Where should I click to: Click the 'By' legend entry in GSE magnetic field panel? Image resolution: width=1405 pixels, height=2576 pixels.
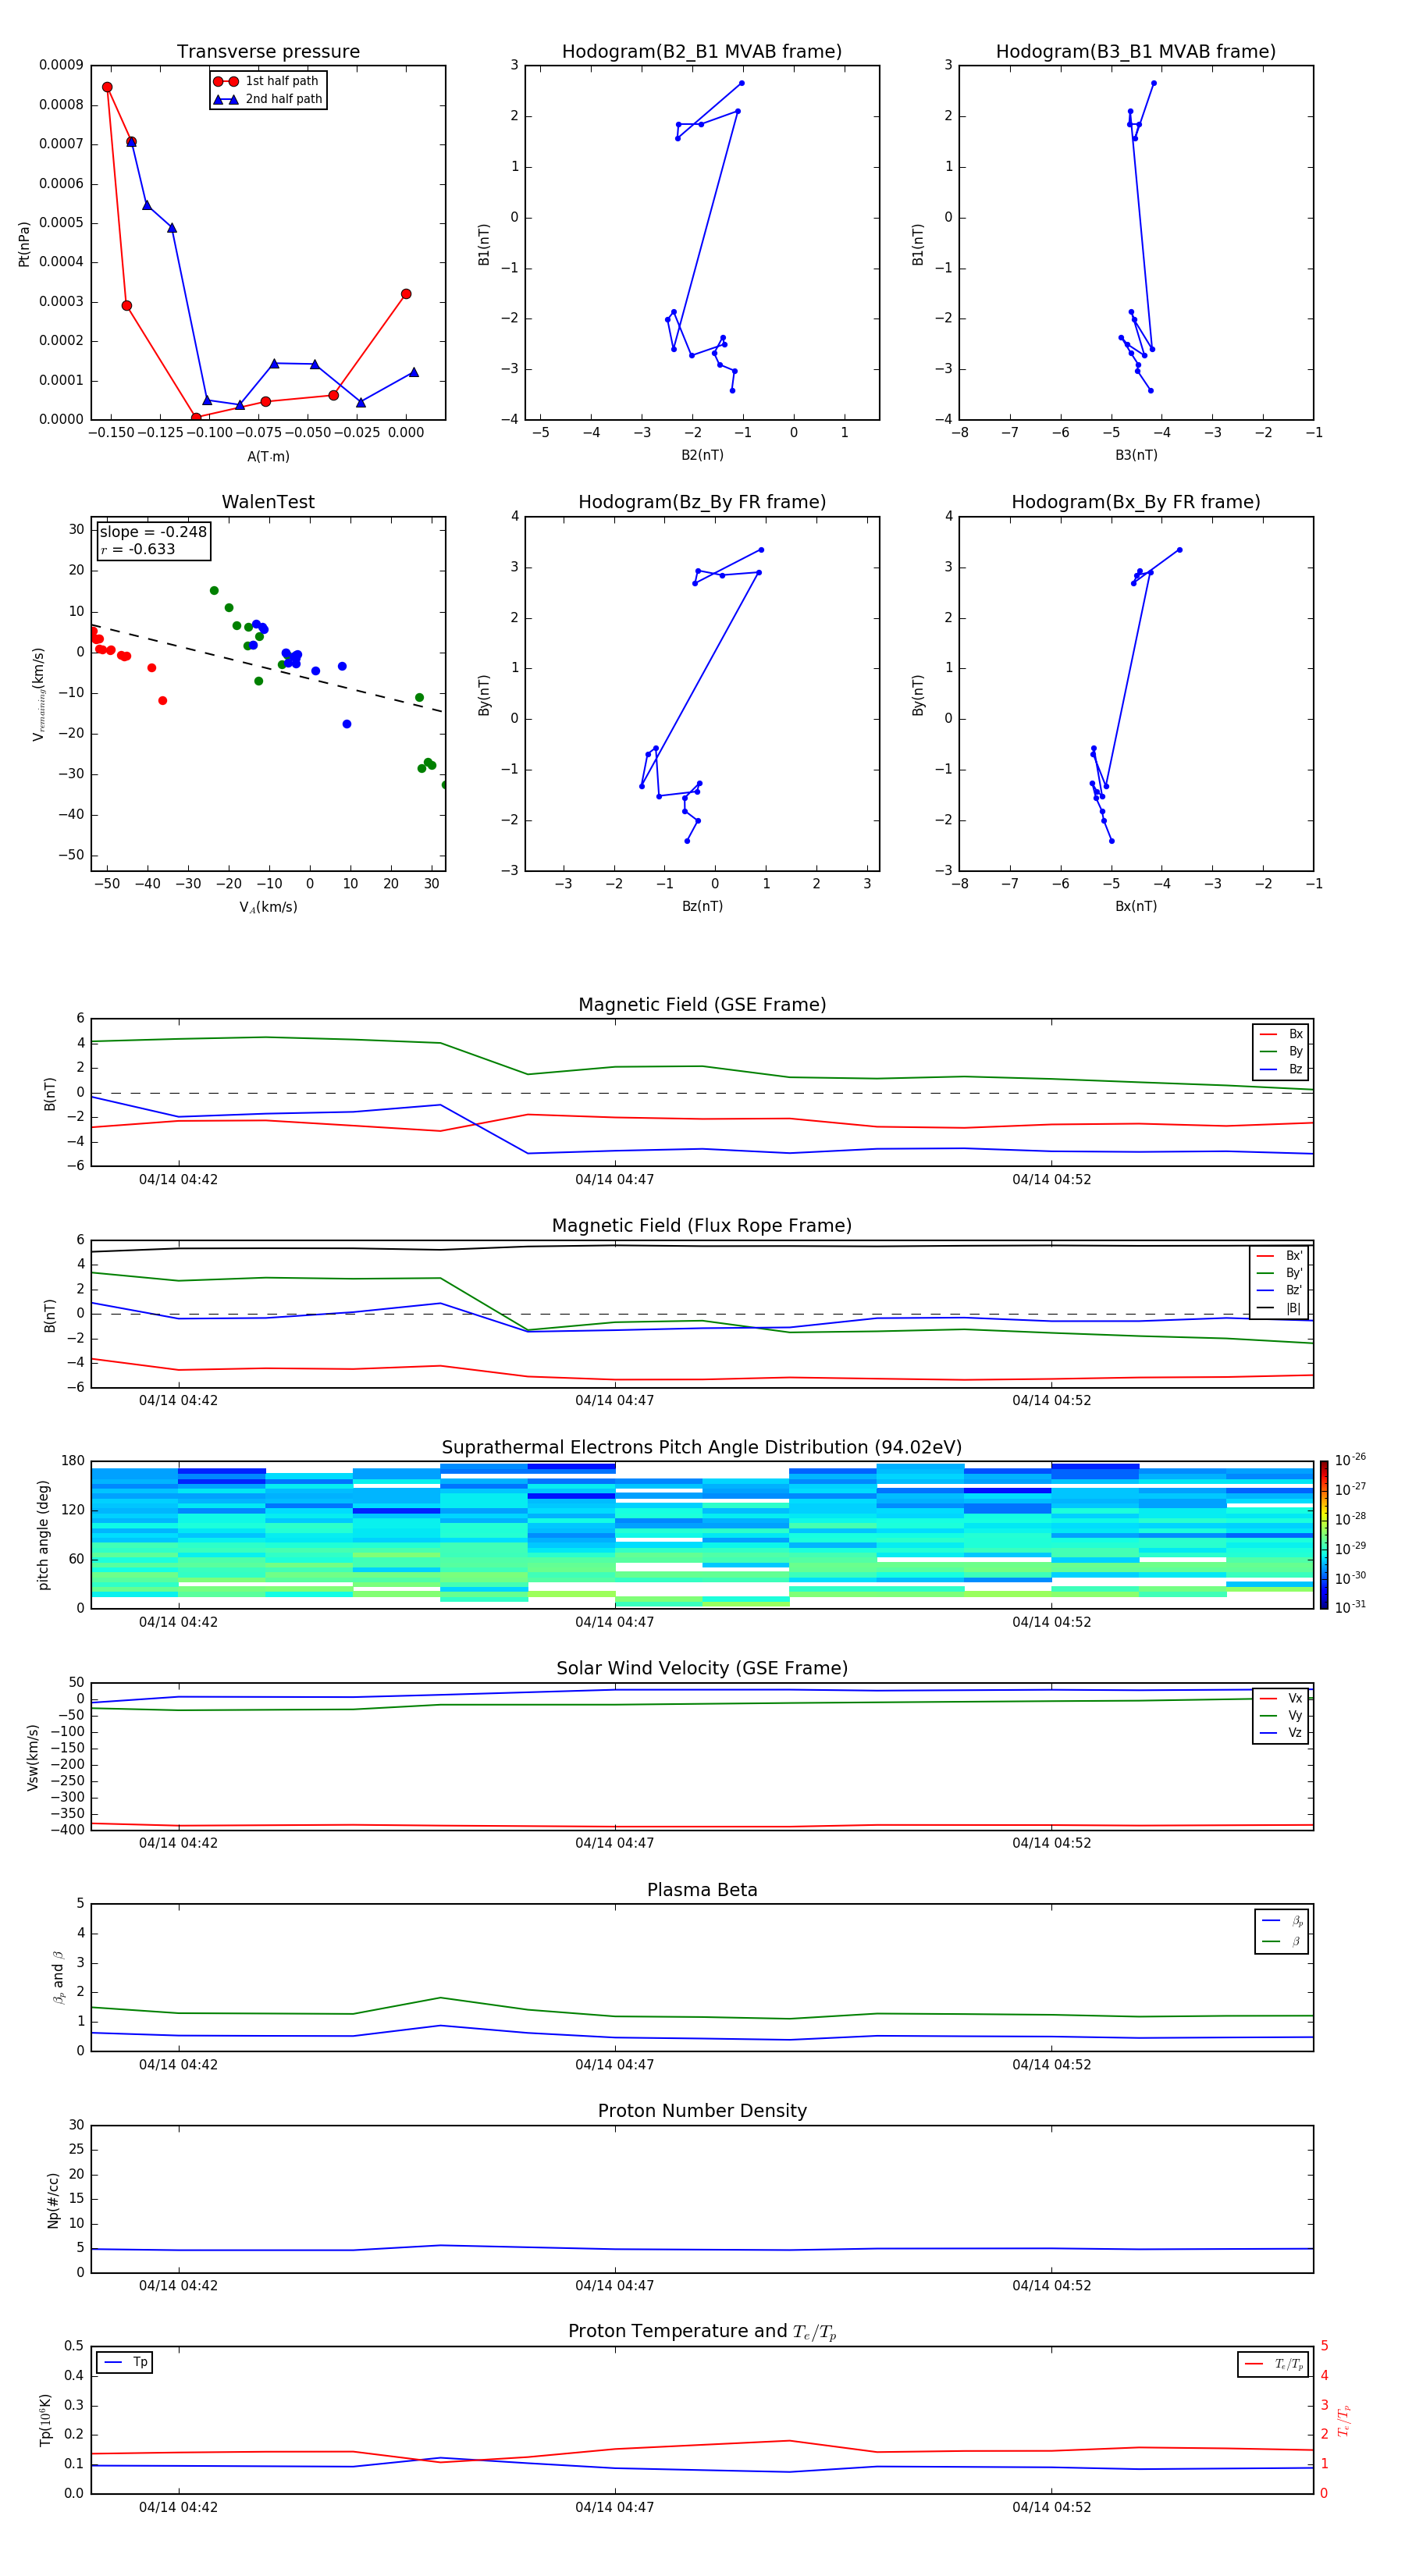pyautogui.click(x=1281, y=1052)
